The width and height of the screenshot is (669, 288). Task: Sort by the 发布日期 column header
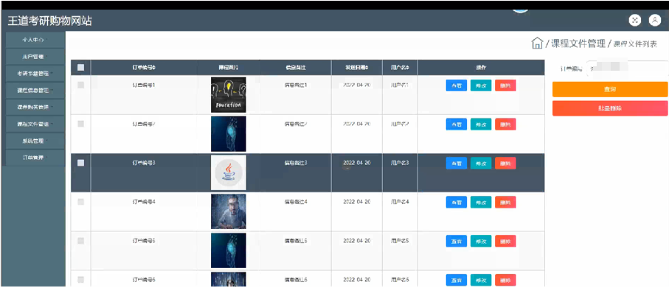(357, 67)
